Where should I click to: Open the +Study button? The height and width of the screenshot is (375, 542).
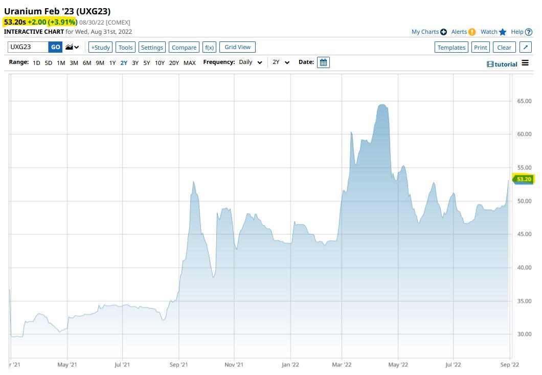click(100, 47)
